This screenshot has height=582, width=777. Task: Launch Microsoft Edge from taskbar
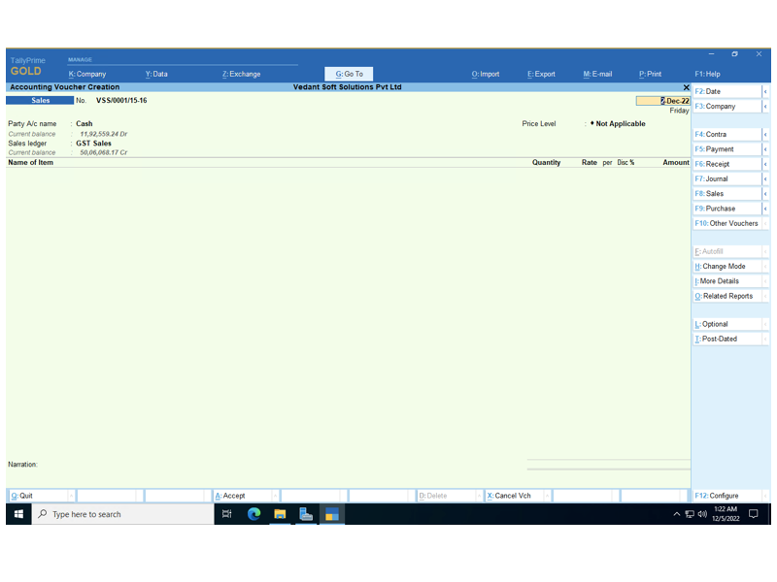click(x=253, y=514)
